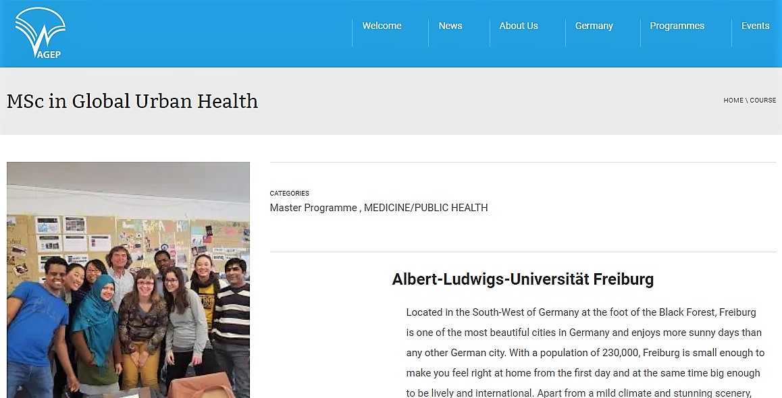Click the line starting 'any other German city'
Screen dimensions: 782x398
[x=585, y=353]
